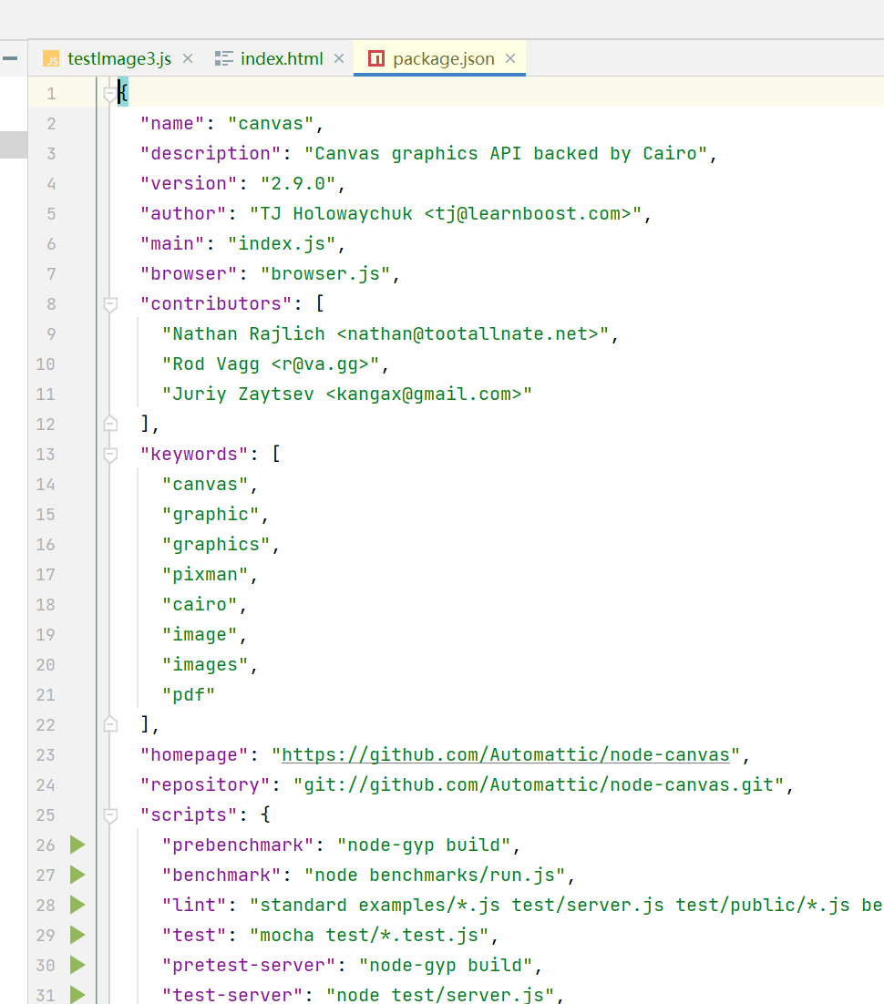Click the minus icon above the gutter
This screenshot has width=884, height=1004.
coord(10,58)
